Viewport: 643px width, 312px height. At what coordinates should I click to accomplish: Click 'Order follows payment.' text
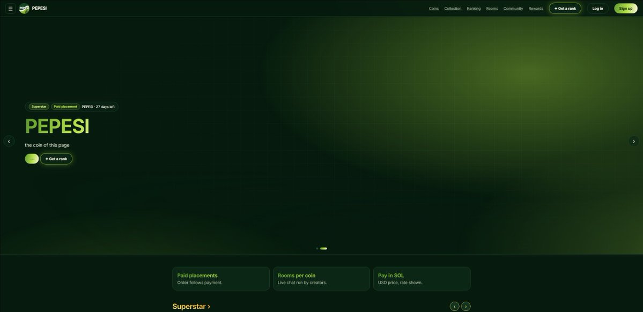coord(199,283)
